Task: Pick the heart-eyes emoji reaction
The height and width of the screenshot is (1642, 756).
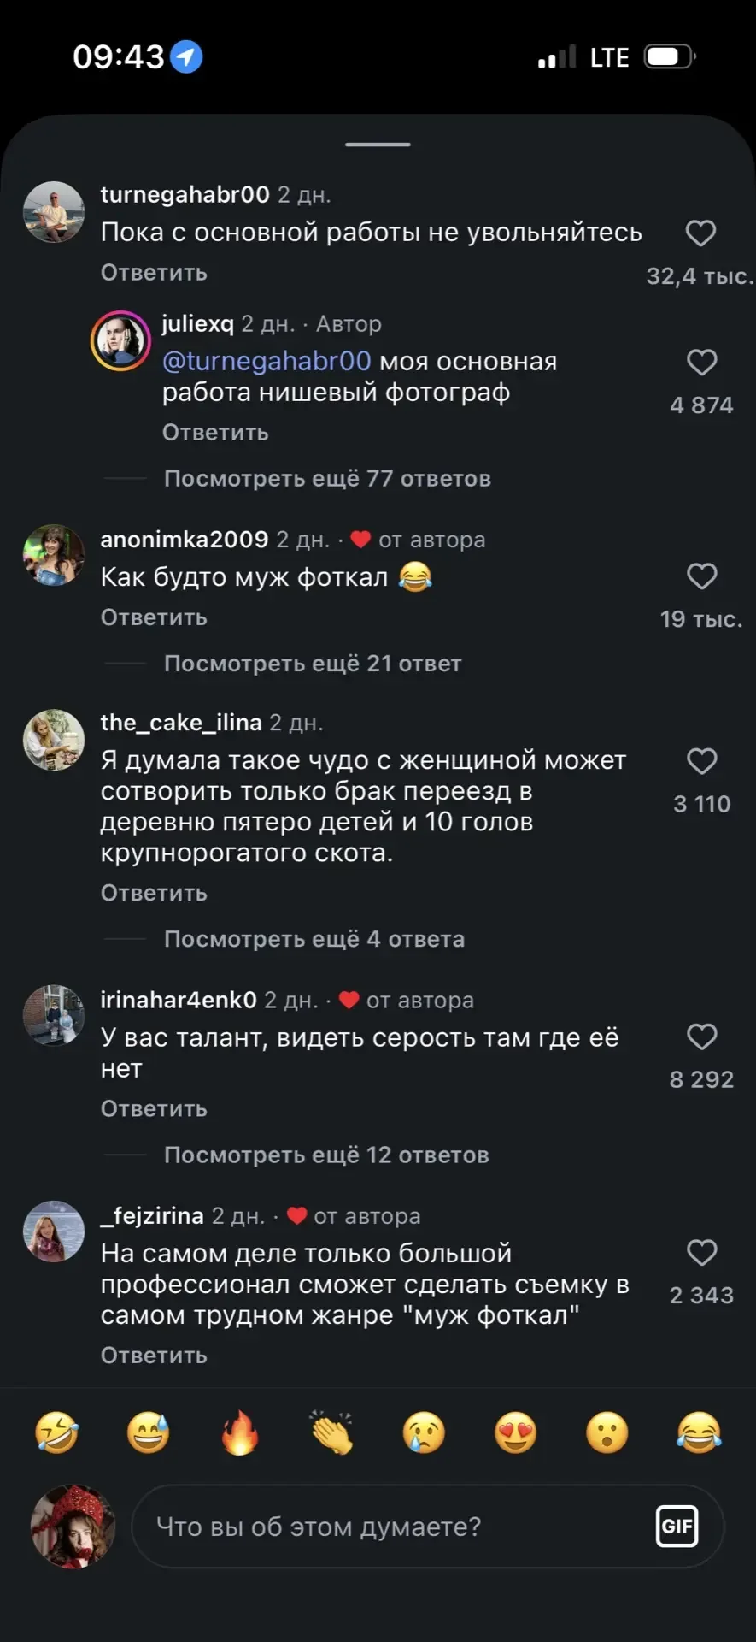Action: [x=516, y=1433]
